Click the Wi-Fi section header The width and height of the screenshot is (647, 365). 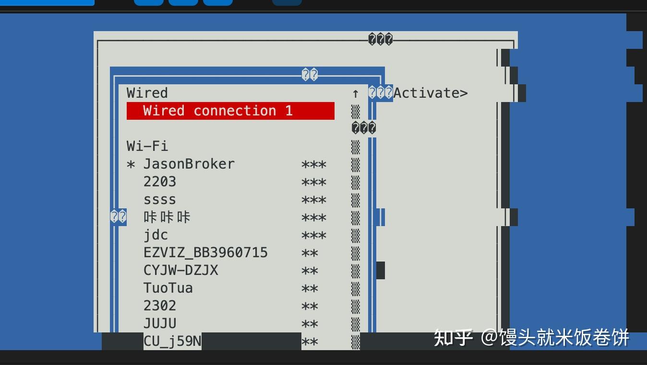coord(147,146)
